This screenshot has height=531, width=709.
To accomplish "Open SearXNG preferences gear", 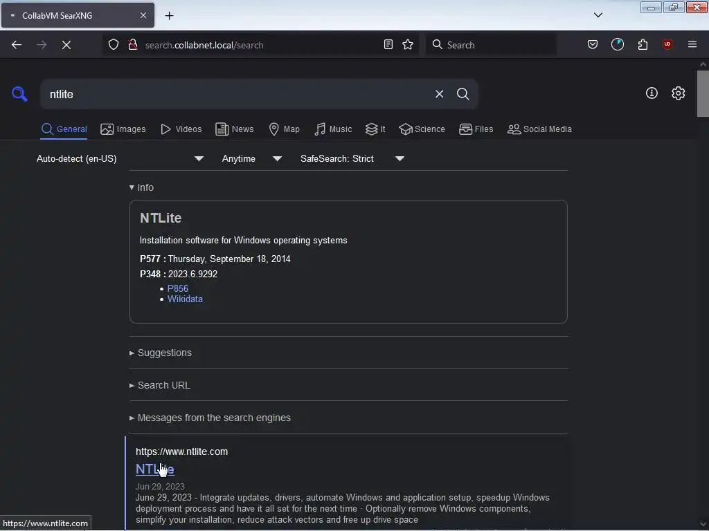I will (x=678, y=93).
